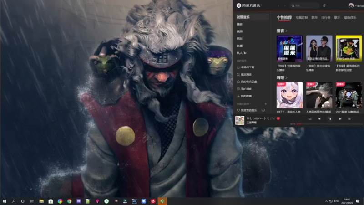Open the Windows Start menu
364x205 pixels.
tap(5, 201)
